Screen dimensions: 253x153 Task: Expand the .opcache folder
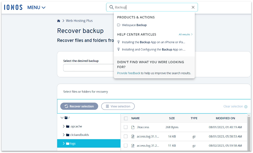tap(63, 126)
